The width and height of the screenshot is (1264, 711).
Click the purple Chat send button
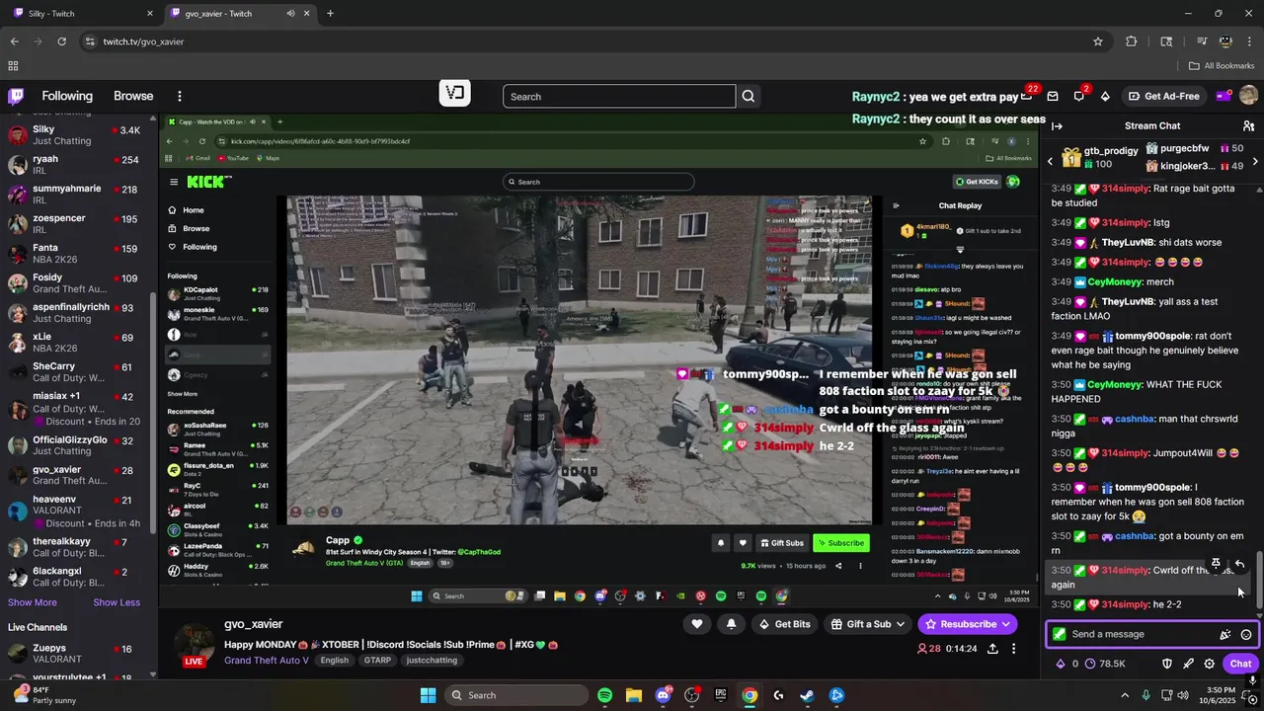[x=1240, y=664]
